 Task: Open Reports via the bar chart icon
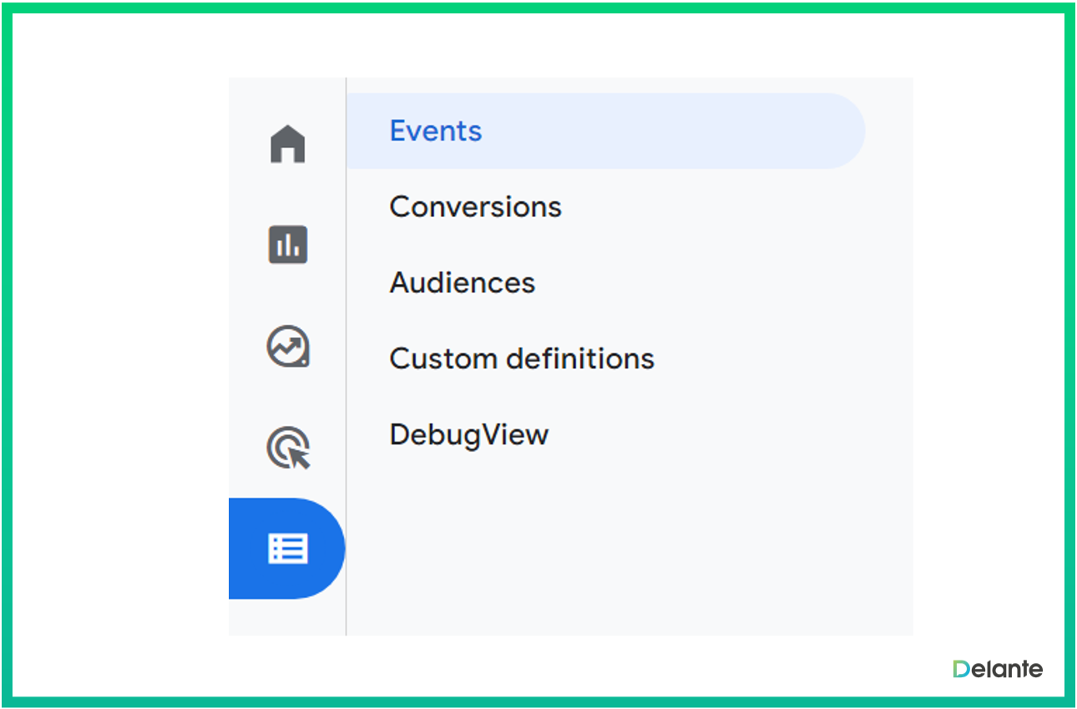(288, 245)
